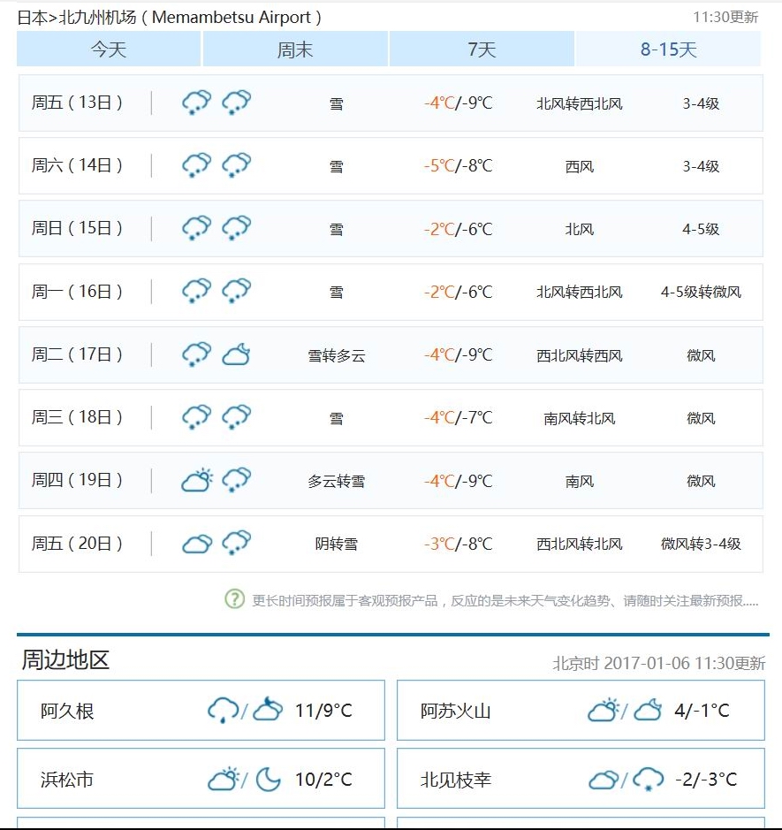
Task: Click the sun-behind-cloud icon for 周四（19日）
Action: [x=196, y=479]
